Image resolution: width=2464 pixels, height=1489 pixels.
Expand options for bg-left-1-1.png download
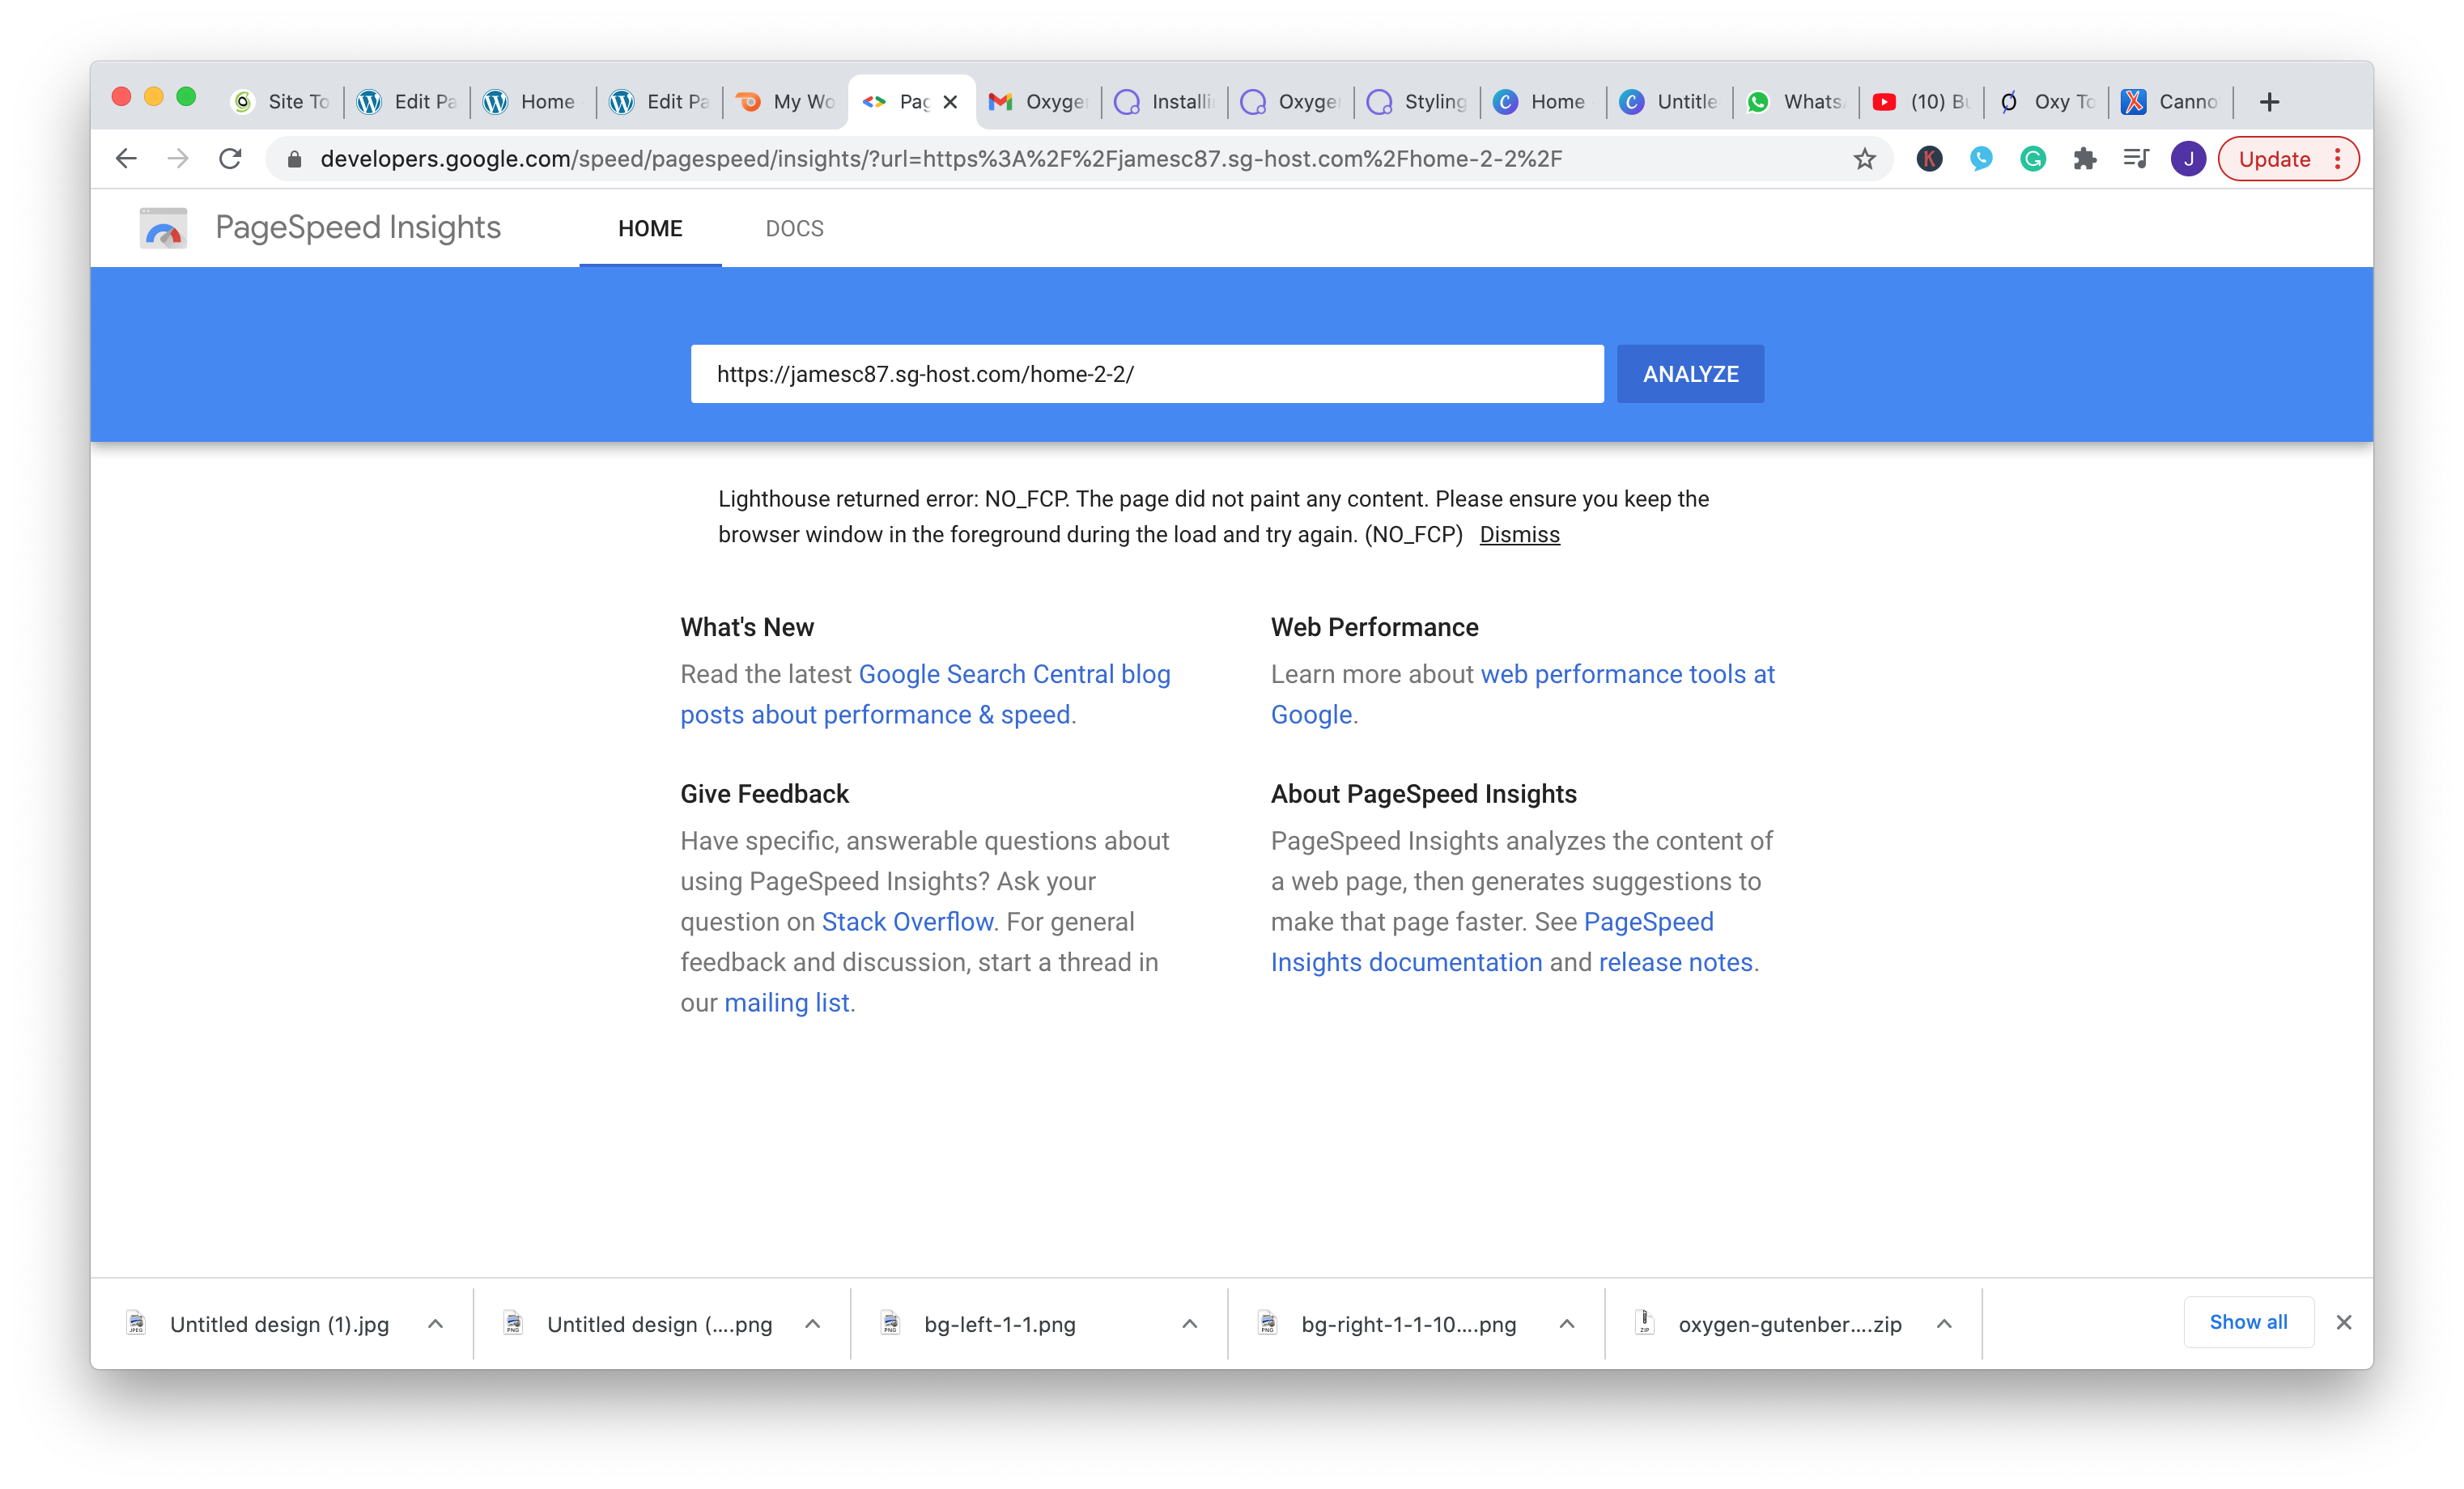point(1189,1323)
